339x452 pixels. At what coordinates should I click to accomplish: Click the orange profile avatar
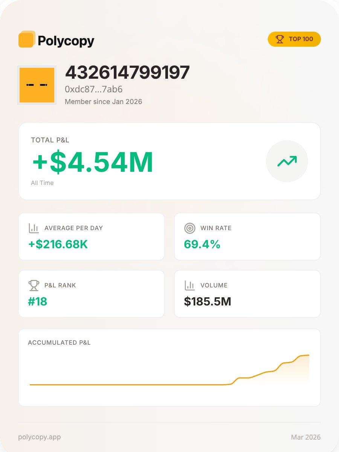[37, 85]
